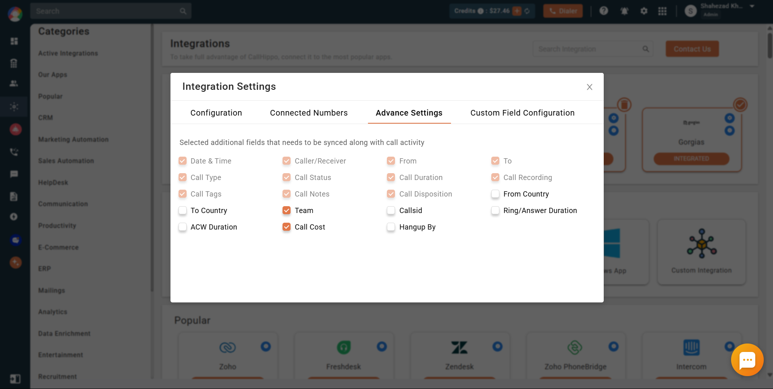Toggle the From checkbox
This screenshot has width=773, height=389.
click(x=391, y=161)
